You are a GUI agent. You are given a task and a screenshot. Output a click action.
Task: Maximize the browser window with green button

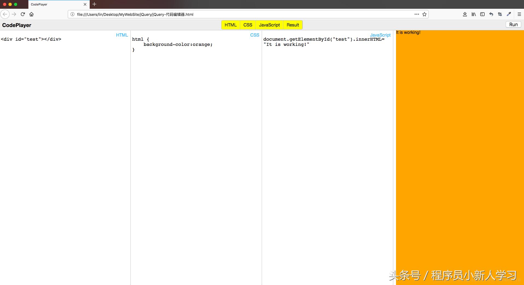16,4
